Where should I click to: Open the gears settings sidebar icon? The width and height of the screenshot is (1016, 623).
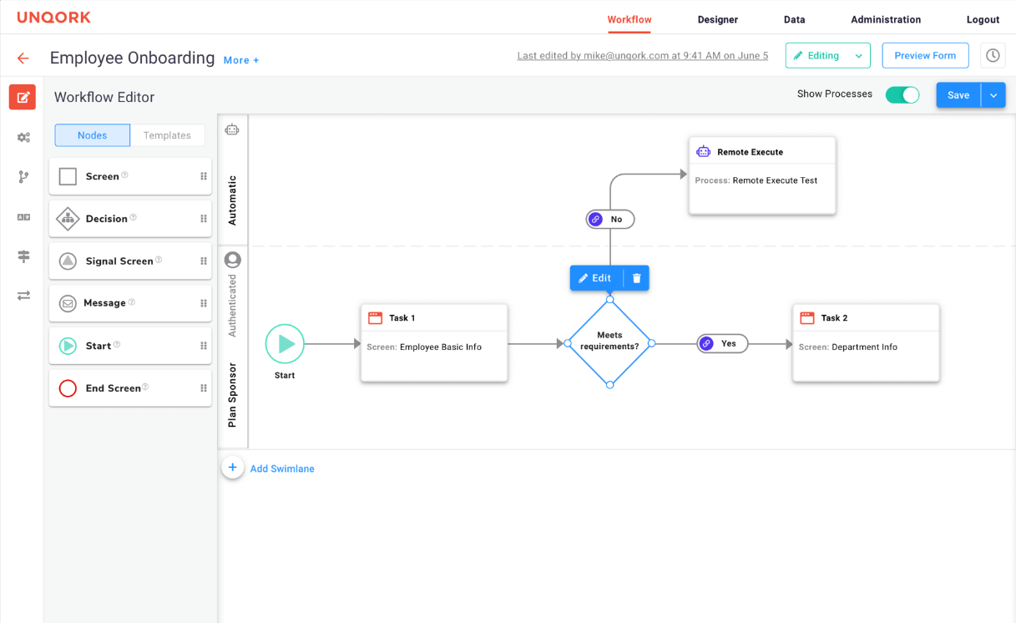point(23,137)
